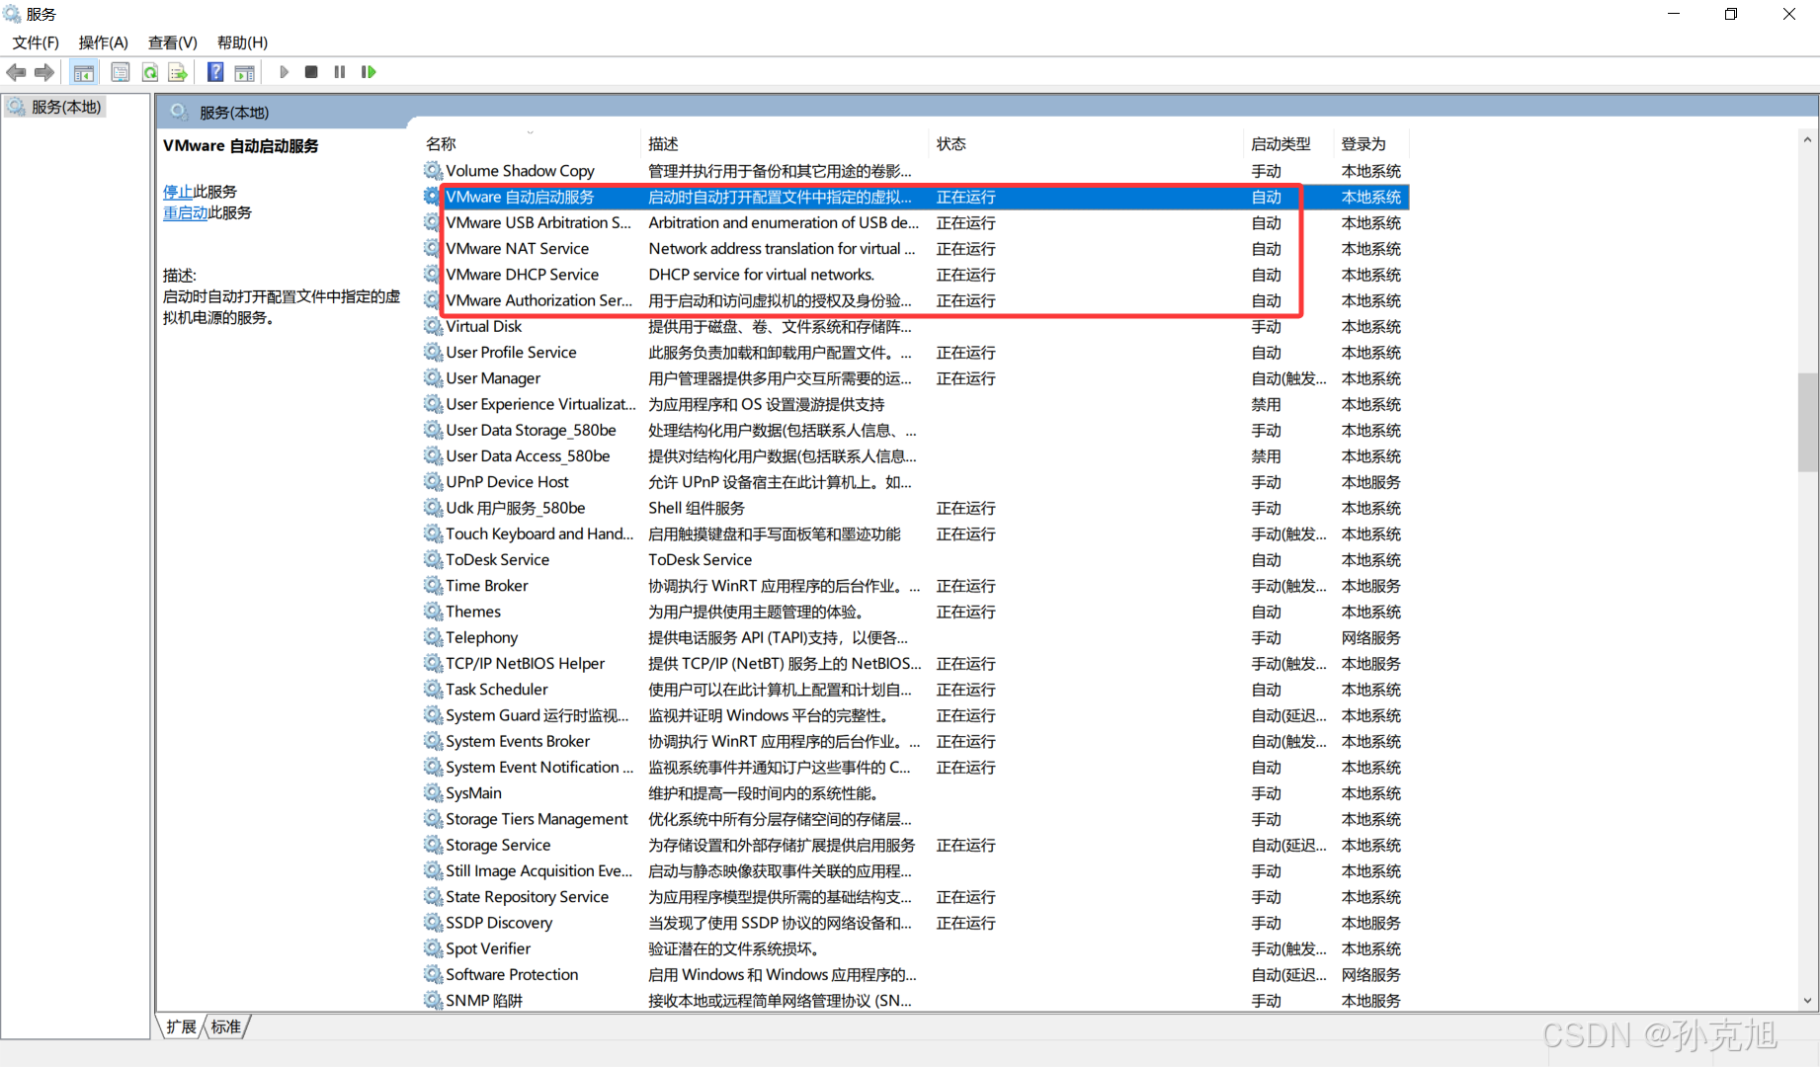Select the VMware Authorization Service row
This screenshot has width=1820, height=1067.
(x=915, y=300)
